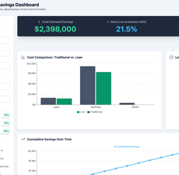Click the blue Cumulative Savings legend marker
Screen dimensions: 179x175
tap(115, 147)
